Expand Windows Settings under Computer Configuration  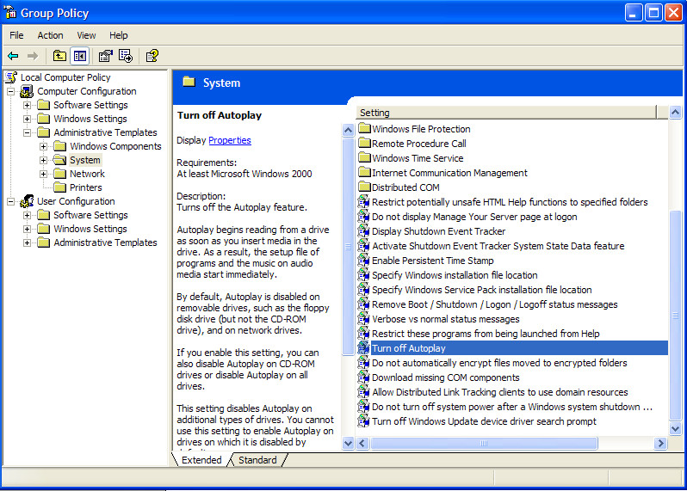[28, 119]
